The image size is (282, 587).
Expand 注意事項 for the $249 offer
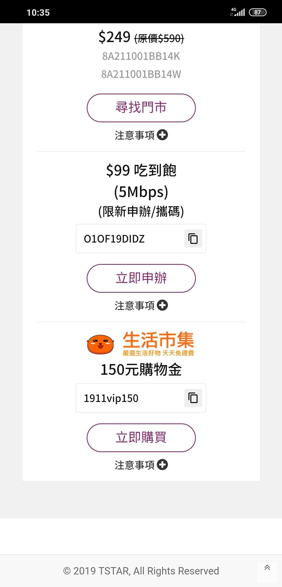pos(141,135)
